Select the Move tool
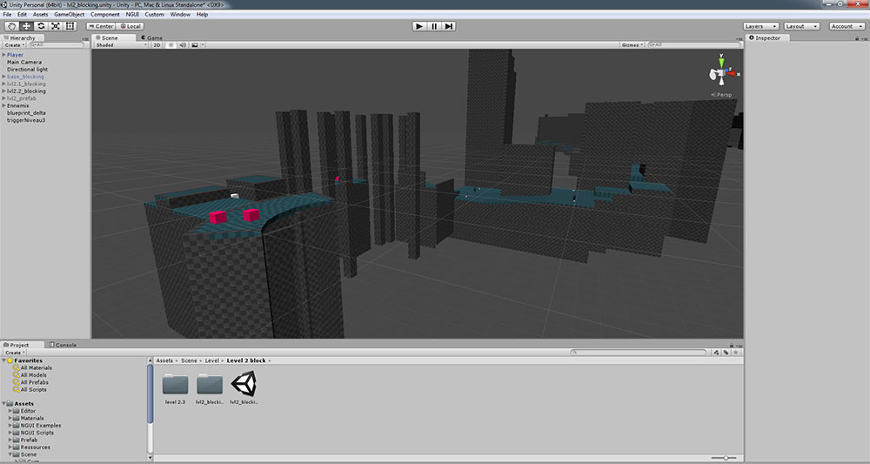 click(26, 26)
